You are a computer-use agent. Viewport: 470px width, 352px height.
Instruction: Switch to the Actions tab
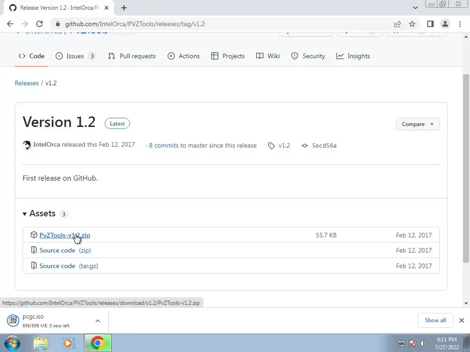pyautogui.click(x=184, y=56)
